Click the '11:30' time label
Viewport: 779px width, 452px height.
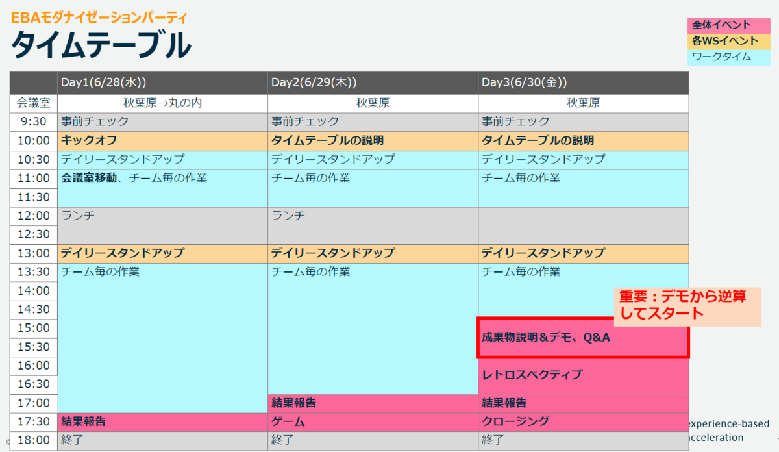(34, 197)
